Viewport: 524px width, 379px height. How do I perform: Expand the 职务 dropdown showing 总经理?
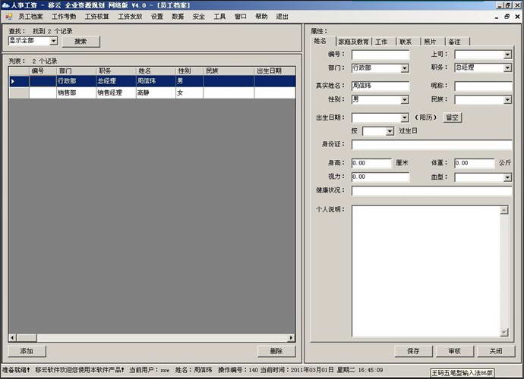(507, 68)
